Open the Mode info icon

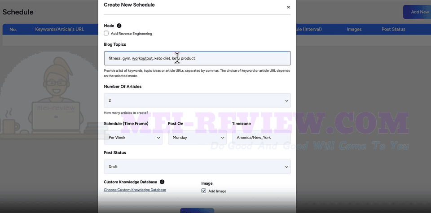click(x=119, y=26)
